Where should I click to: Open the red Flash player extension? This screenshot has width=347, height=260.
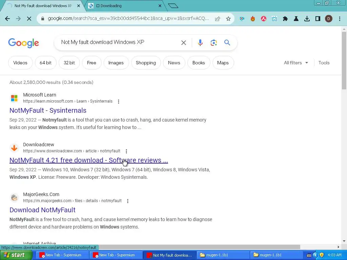click(x=264, y=19)
